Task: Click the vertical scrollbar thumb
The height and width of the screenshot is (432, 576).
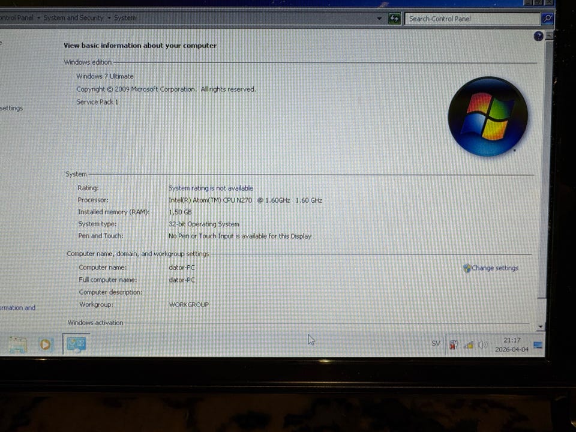Action: tap(545, 169)
